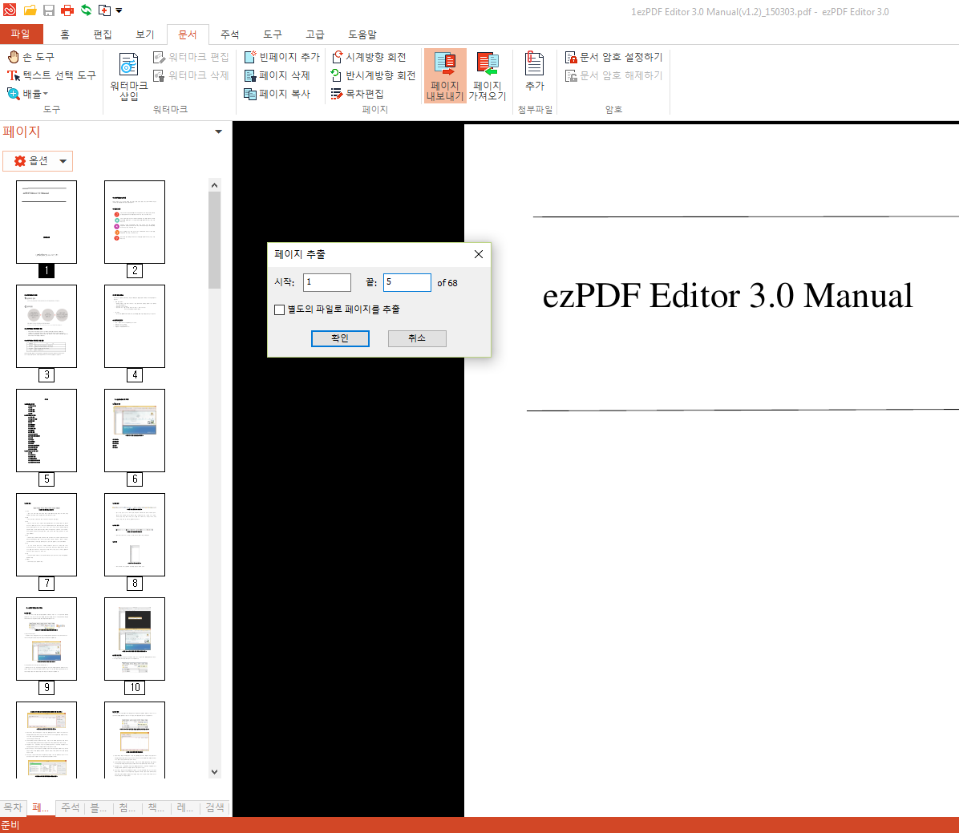Insert watermark (워터마크 삽입)

[x=128, y=76]
